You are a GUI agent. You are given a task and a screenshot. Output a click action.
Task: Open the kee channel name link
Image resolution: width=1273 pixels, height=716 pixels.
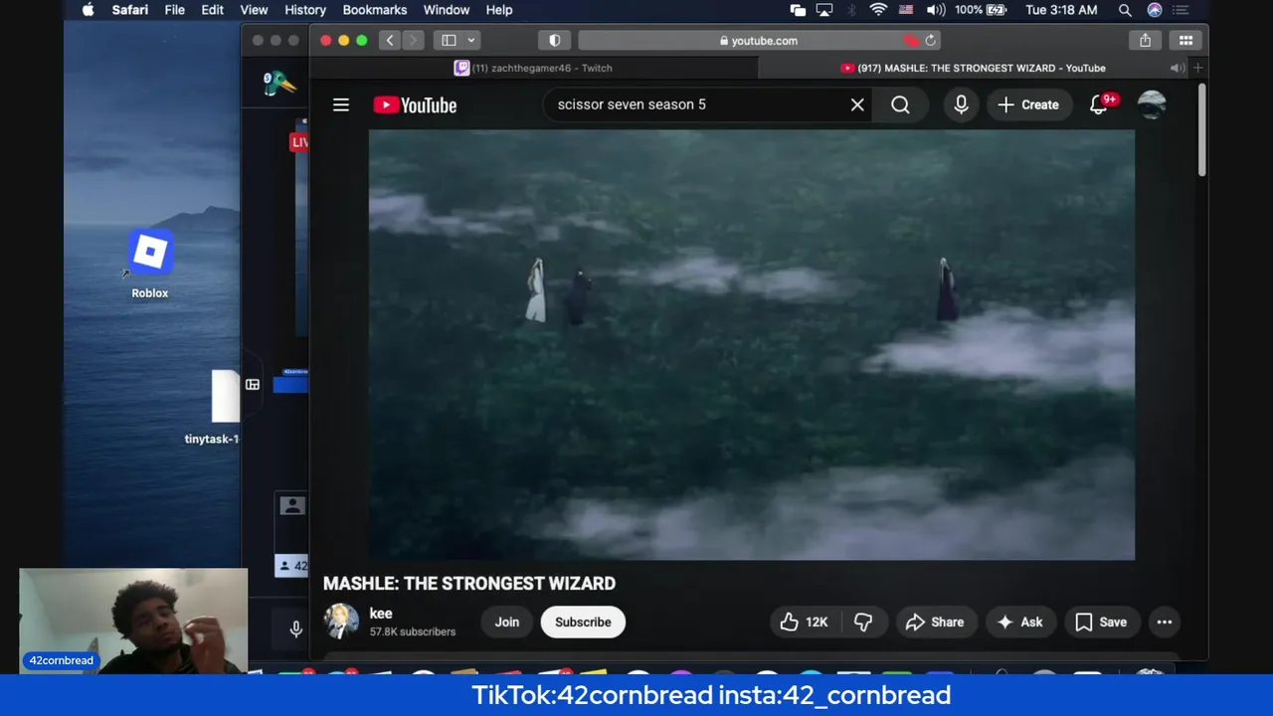tap(381, 614)
